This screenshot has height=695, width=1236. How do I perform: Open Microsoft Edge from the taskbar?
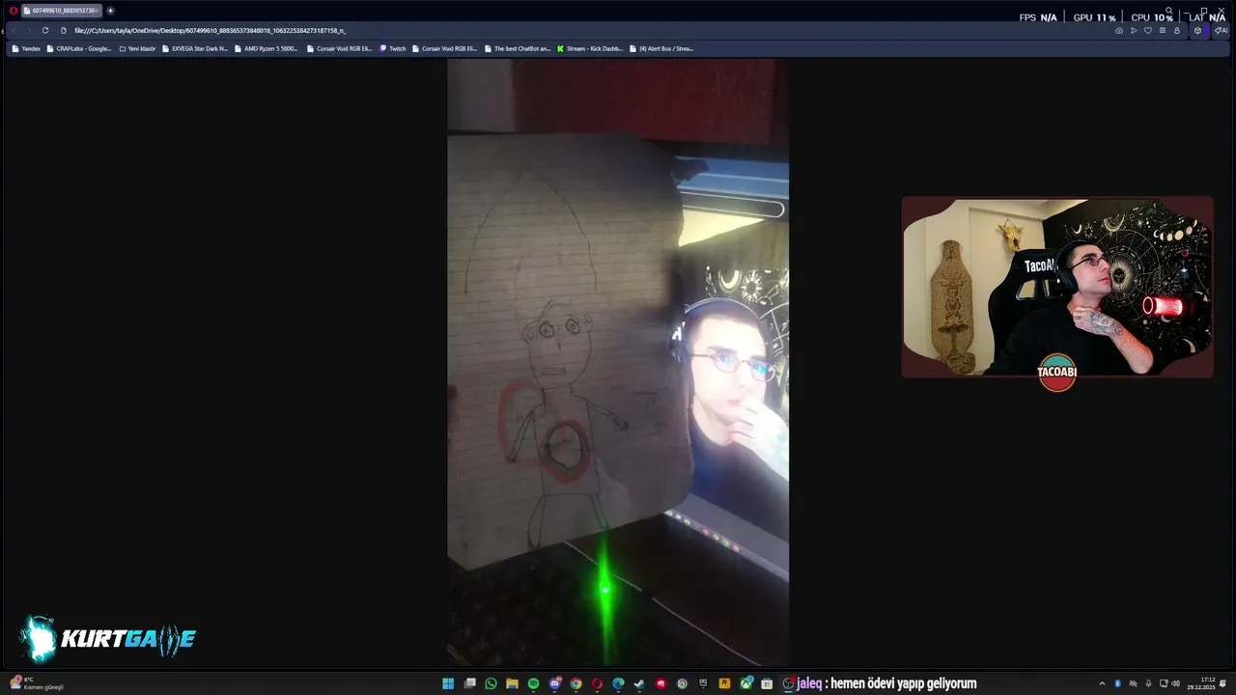tap(618, 683)
